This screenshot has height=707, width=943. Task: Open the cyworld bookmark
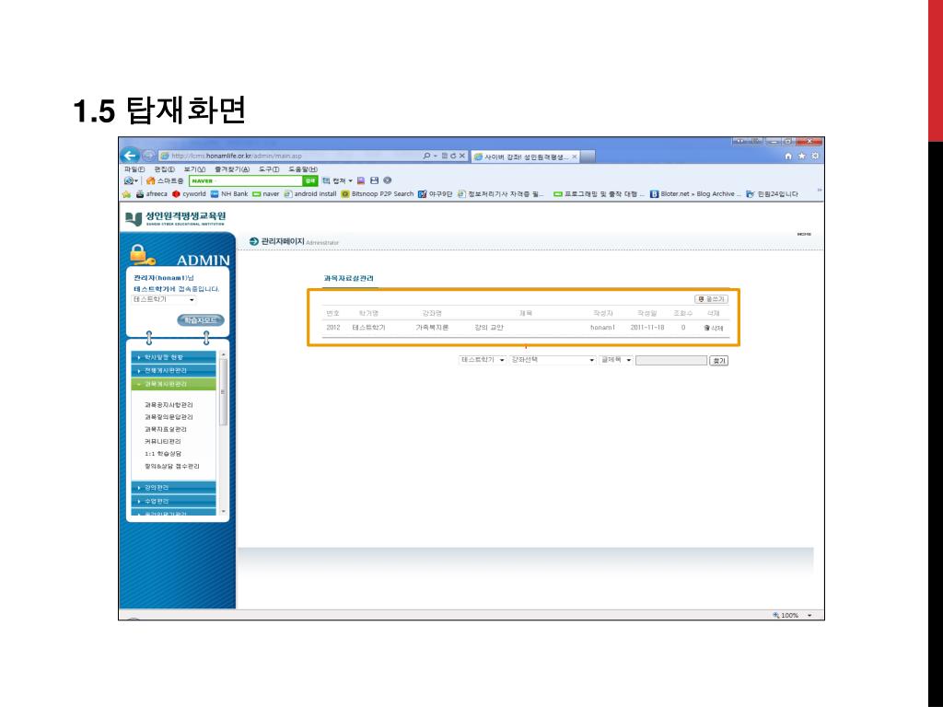(x=189, y=194)
